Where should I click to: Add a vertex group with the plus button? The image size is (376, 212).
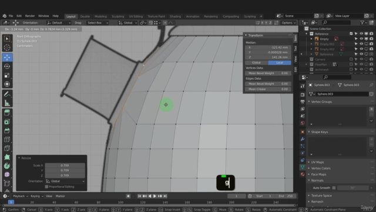pos(371,109)
